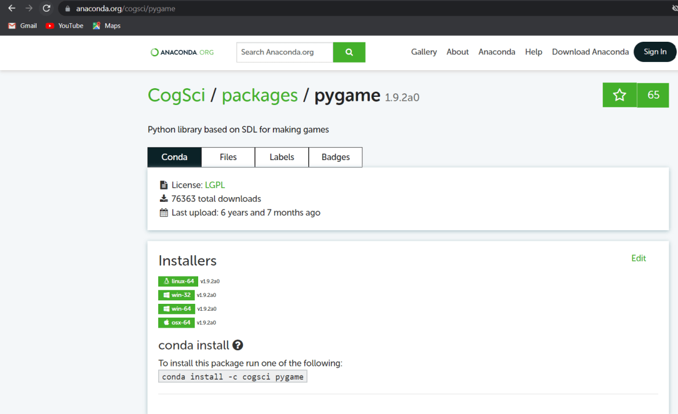Open the Gallery nav link
The height and width of the screenshot is (414, 678).
tap(424, 52)
